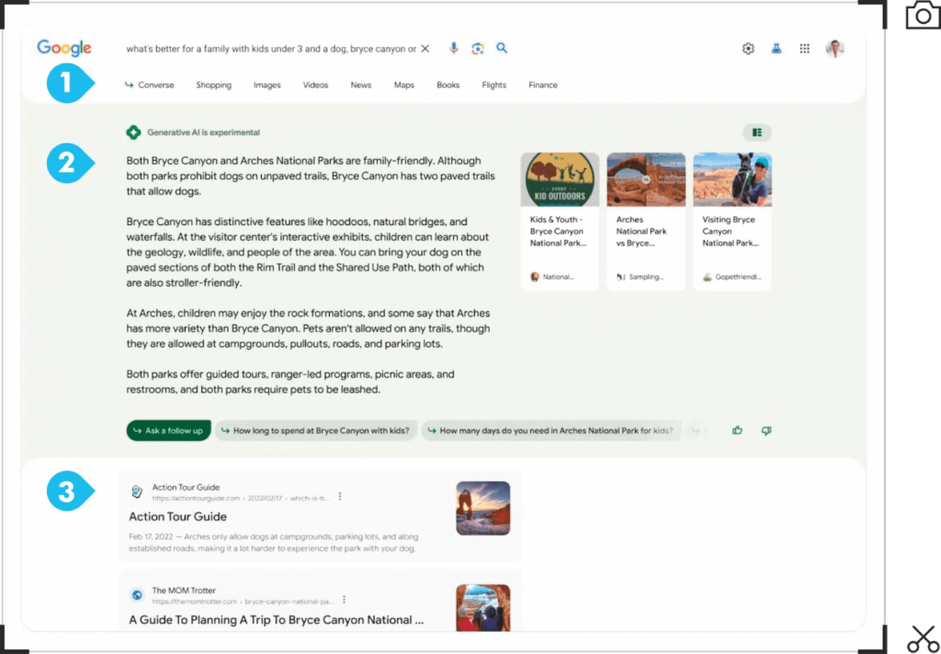Open the News tab
The height and width of the screenshot is (654, 941).
(x=361, y=85)
